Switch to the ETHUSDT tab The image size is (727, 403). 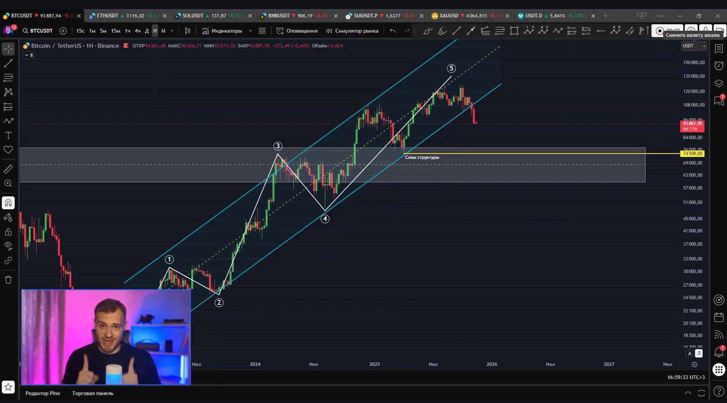click(107, 16)
